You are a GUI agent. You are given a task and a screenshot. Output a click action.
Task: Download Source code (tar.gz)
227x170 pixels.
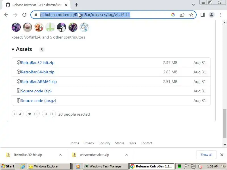pyautogui.click(x=39, y=101)
